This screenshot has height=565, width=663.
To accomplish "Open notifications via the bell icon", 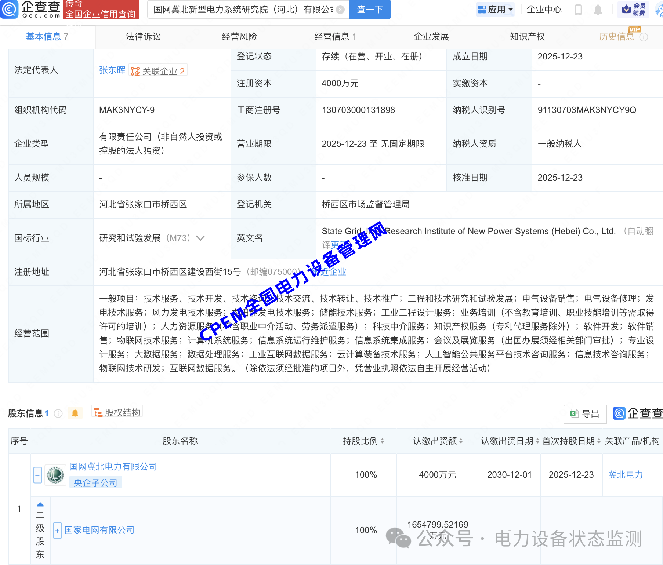I will pos(597,10).
